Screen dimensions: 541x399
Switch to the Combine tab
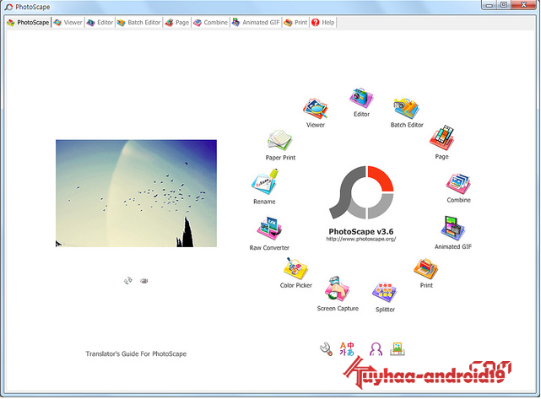click(x=210, y=23)
